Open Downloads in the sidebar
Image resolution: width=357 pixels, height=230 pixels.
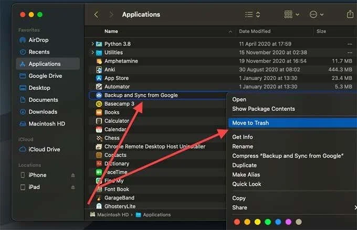(x=38, y=112)
